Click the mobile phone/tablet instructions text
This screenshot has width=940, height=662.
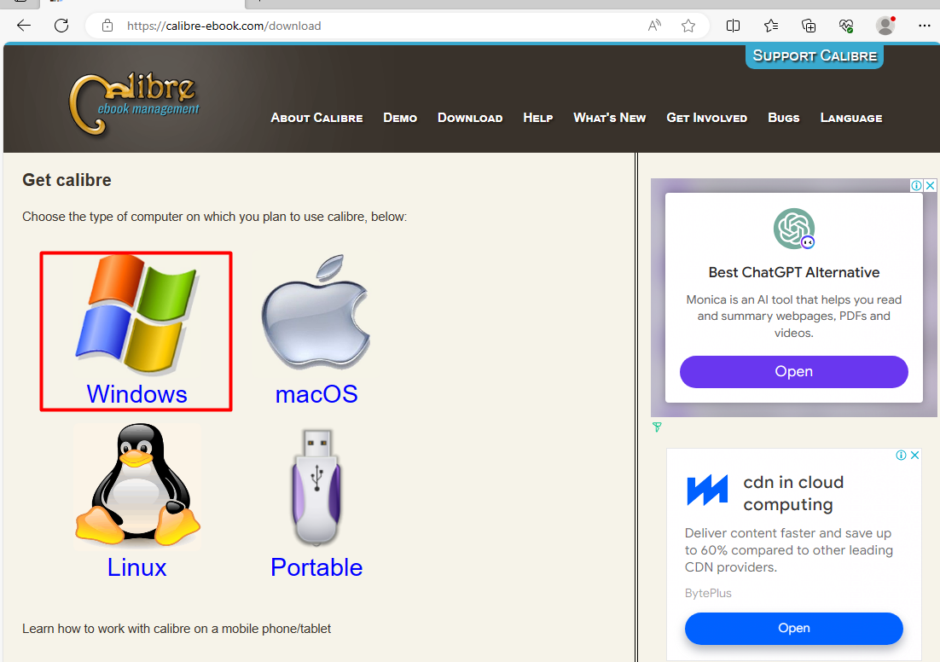click(177, 629)
